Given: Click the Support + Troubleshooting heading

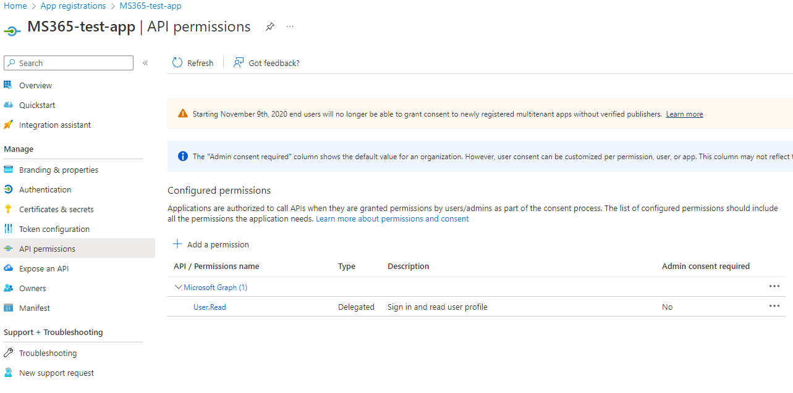Looking at the screenshot, I should (x=53, y=333).
